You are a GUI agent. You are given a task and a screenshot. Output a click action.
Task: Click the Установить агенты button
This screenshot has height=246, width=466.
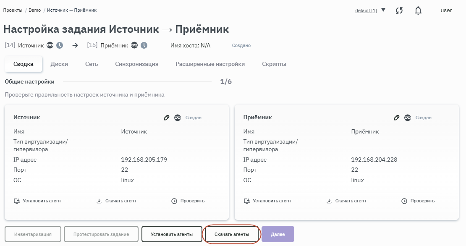click(172, 234)
